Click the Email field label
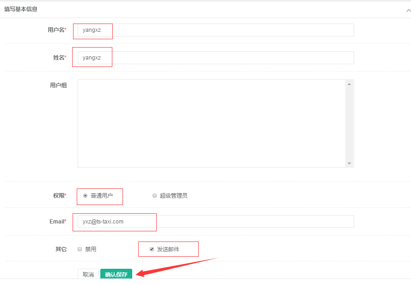This screenshot has height=284, width=411. point(57,222)
